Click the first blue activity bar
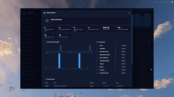Screen dimensions: 174x97 coord(59,61)
